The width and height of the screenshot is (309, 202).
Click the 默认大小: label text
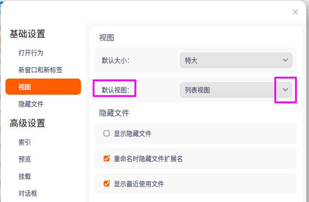tap(116, 61)
